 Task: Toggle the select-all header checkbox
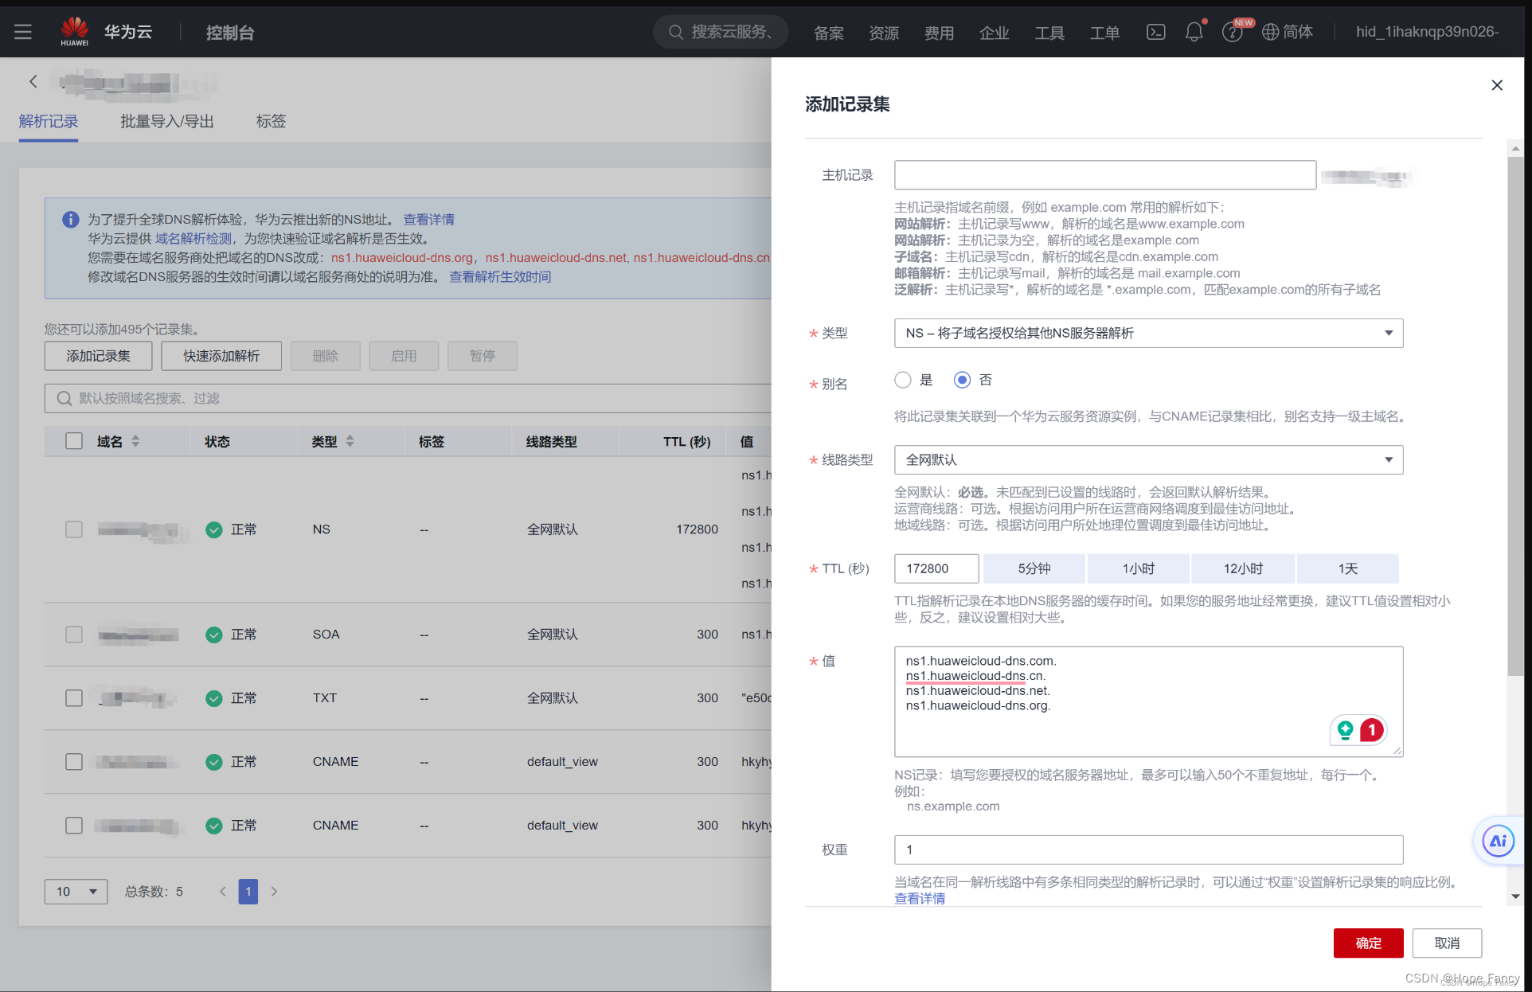74,441
